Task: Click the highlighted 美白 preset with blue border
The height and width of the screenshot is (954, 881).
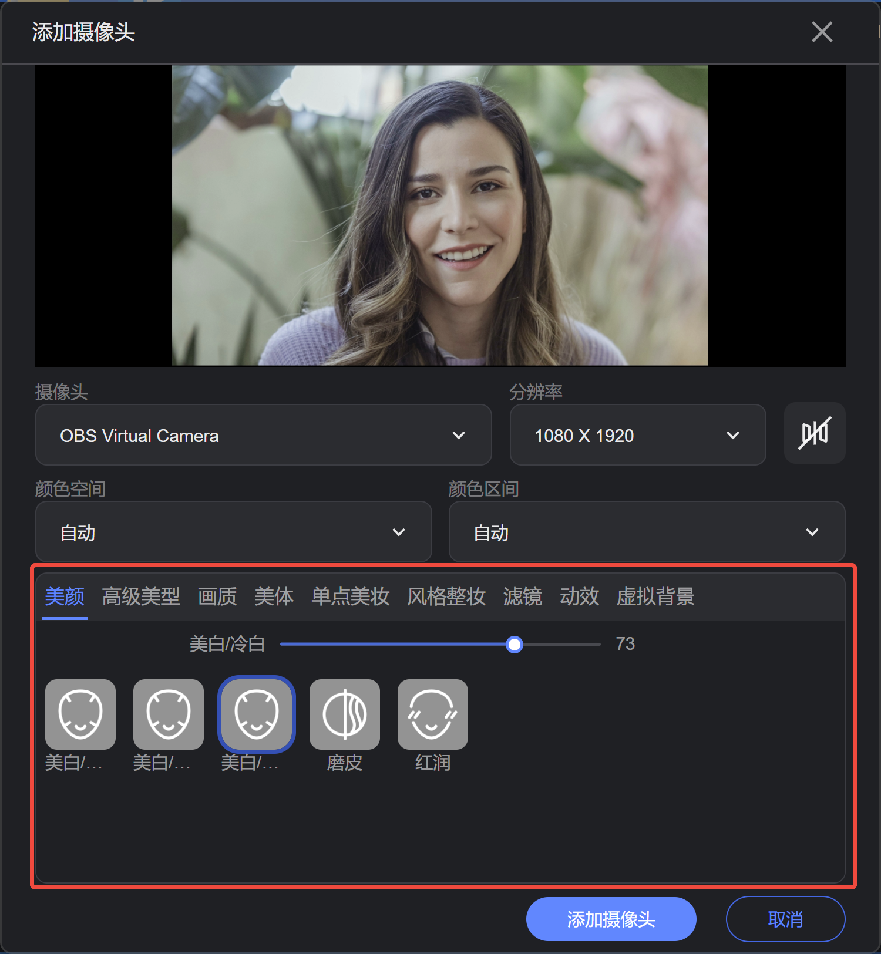Action: coord(257,714)
